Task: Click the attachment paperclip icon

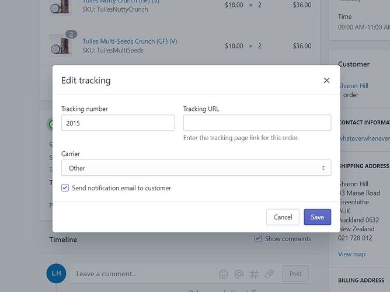Action: [x=269, y=273]
